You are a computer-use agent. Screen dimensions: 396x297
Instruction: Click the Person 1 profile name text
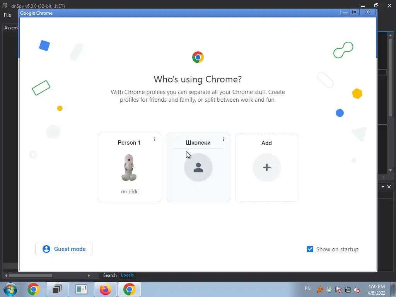tap(129, 143)
